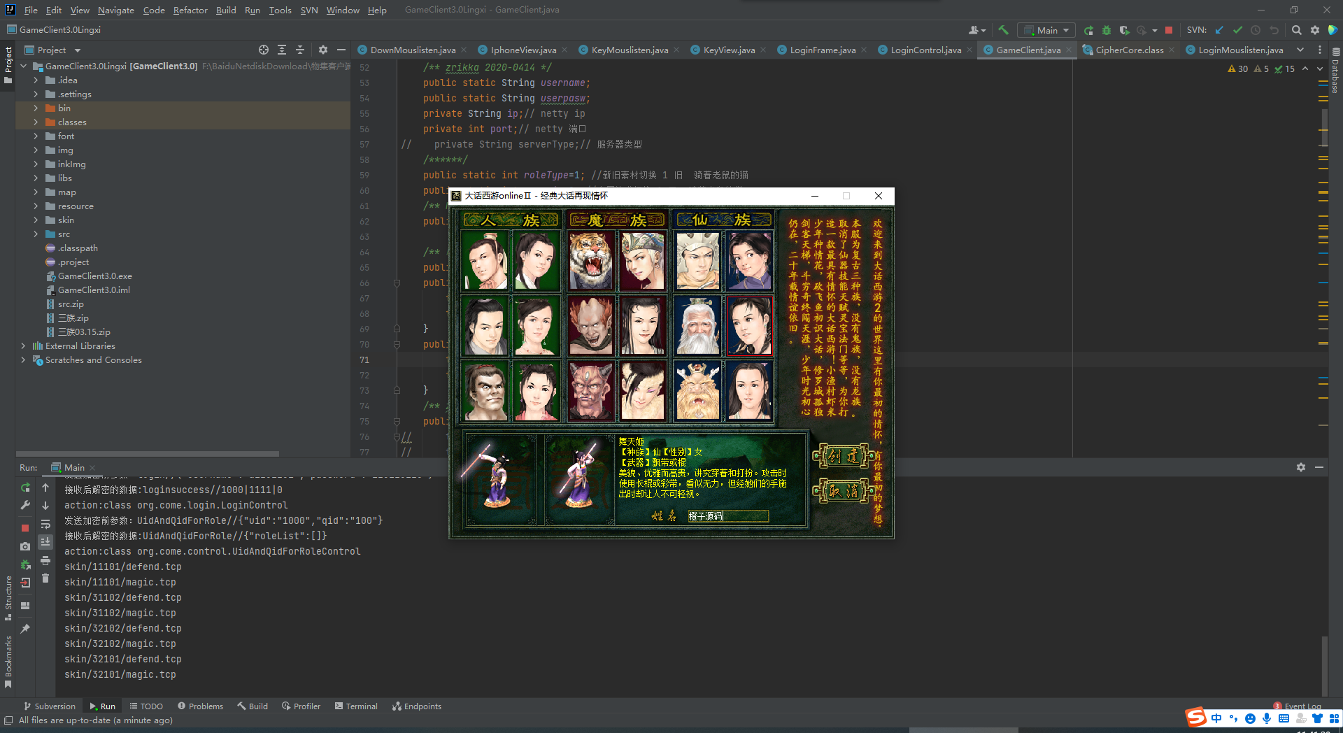
Task: Toggle Pin Tab in Run panel
Action: 25,629
